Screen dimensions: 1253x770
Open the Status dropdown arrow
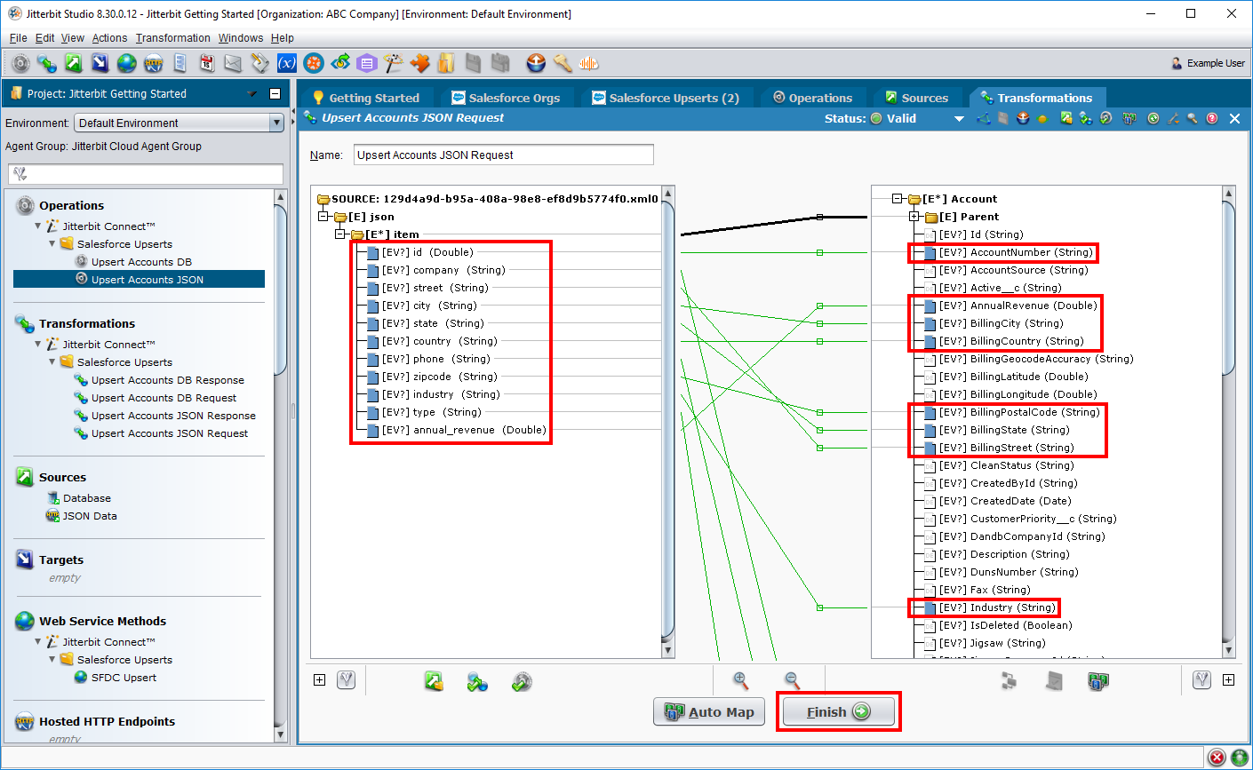(x=959, y=119)
